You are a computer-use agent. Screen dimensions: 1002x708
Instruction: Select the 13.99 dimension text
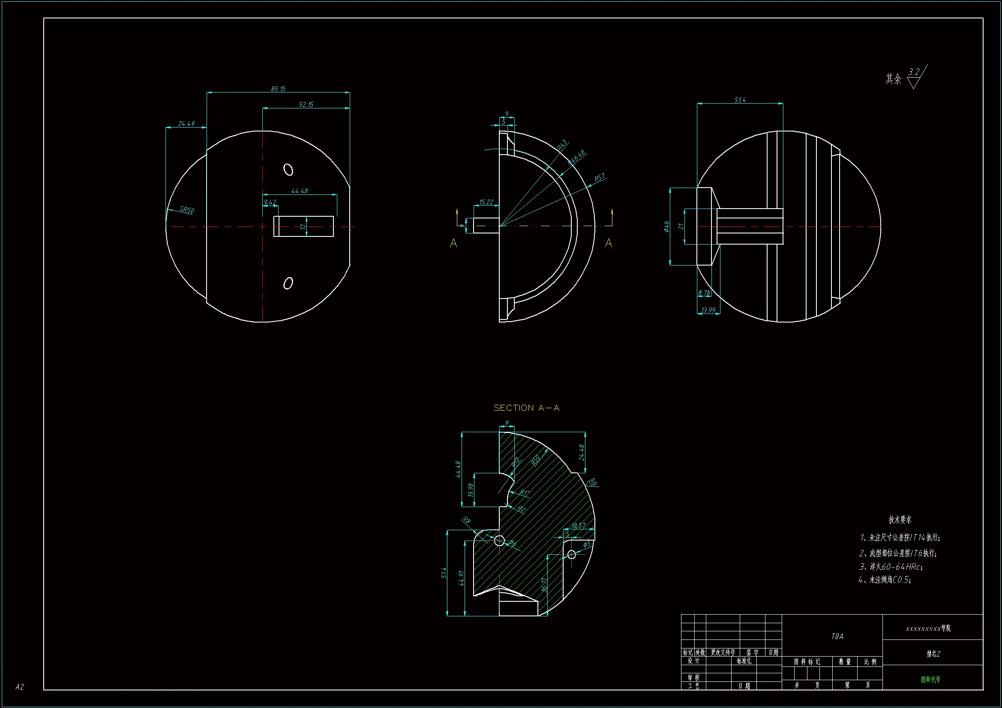point(708,310)
